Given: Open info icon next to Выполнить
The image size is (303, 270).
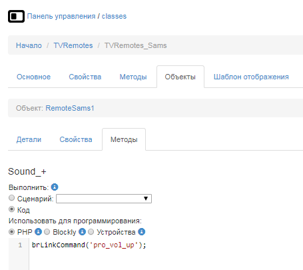Looking at the screenshot, I should click(x=55, y=187).
